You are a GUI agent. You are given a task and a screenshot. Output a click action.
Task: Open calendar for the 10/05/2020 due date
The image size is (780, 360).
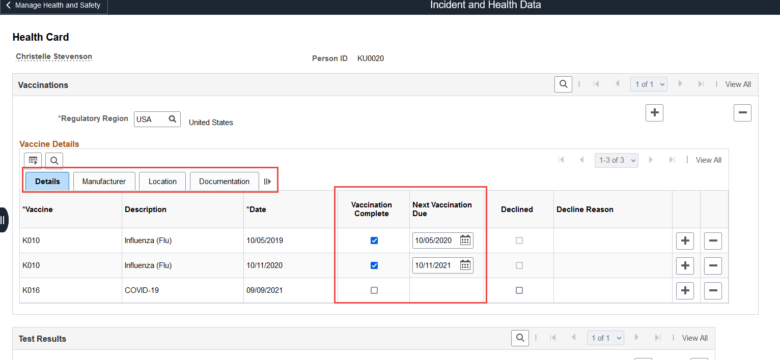pyautogui.click(x=465, y=241)
